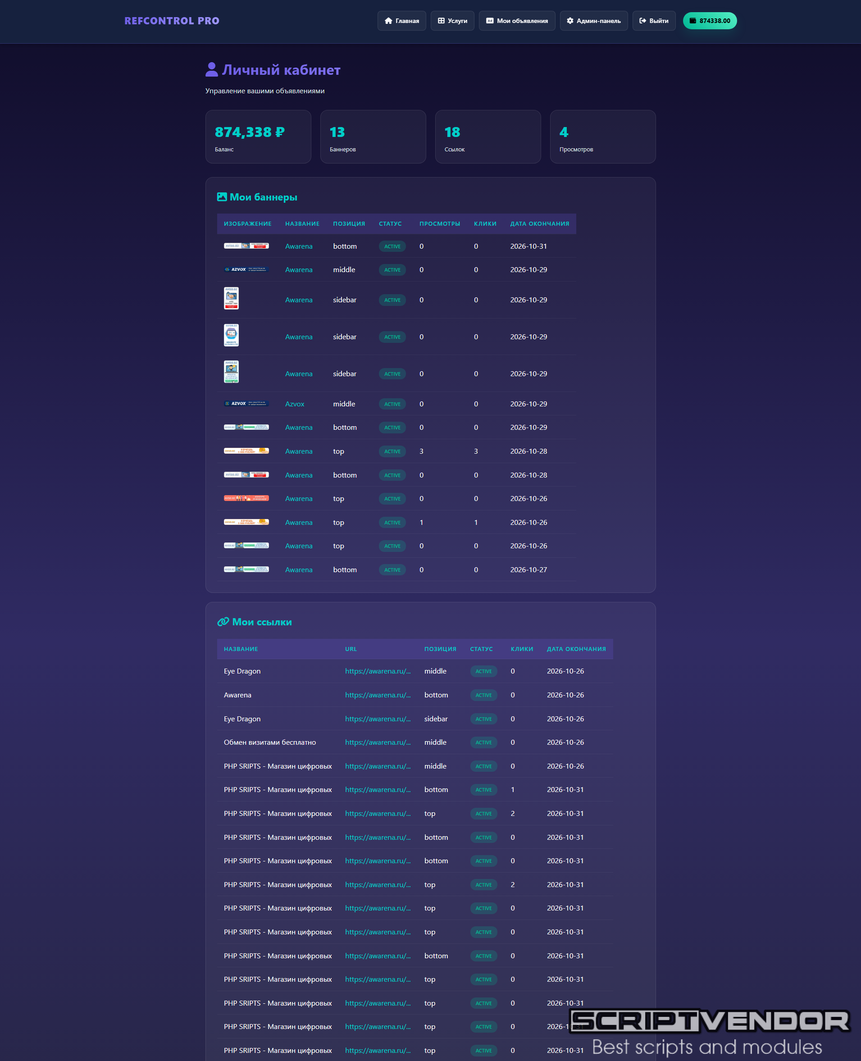This screenshot has height=1061, width=861.
Task: Click the 874338.00 balance button
Action: click(x=710, y=21)
